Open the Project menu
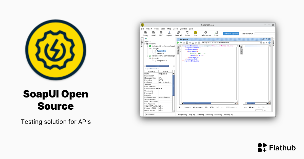Screen dimensions: 304x159 pyautogui.click(x=149, y=29)
